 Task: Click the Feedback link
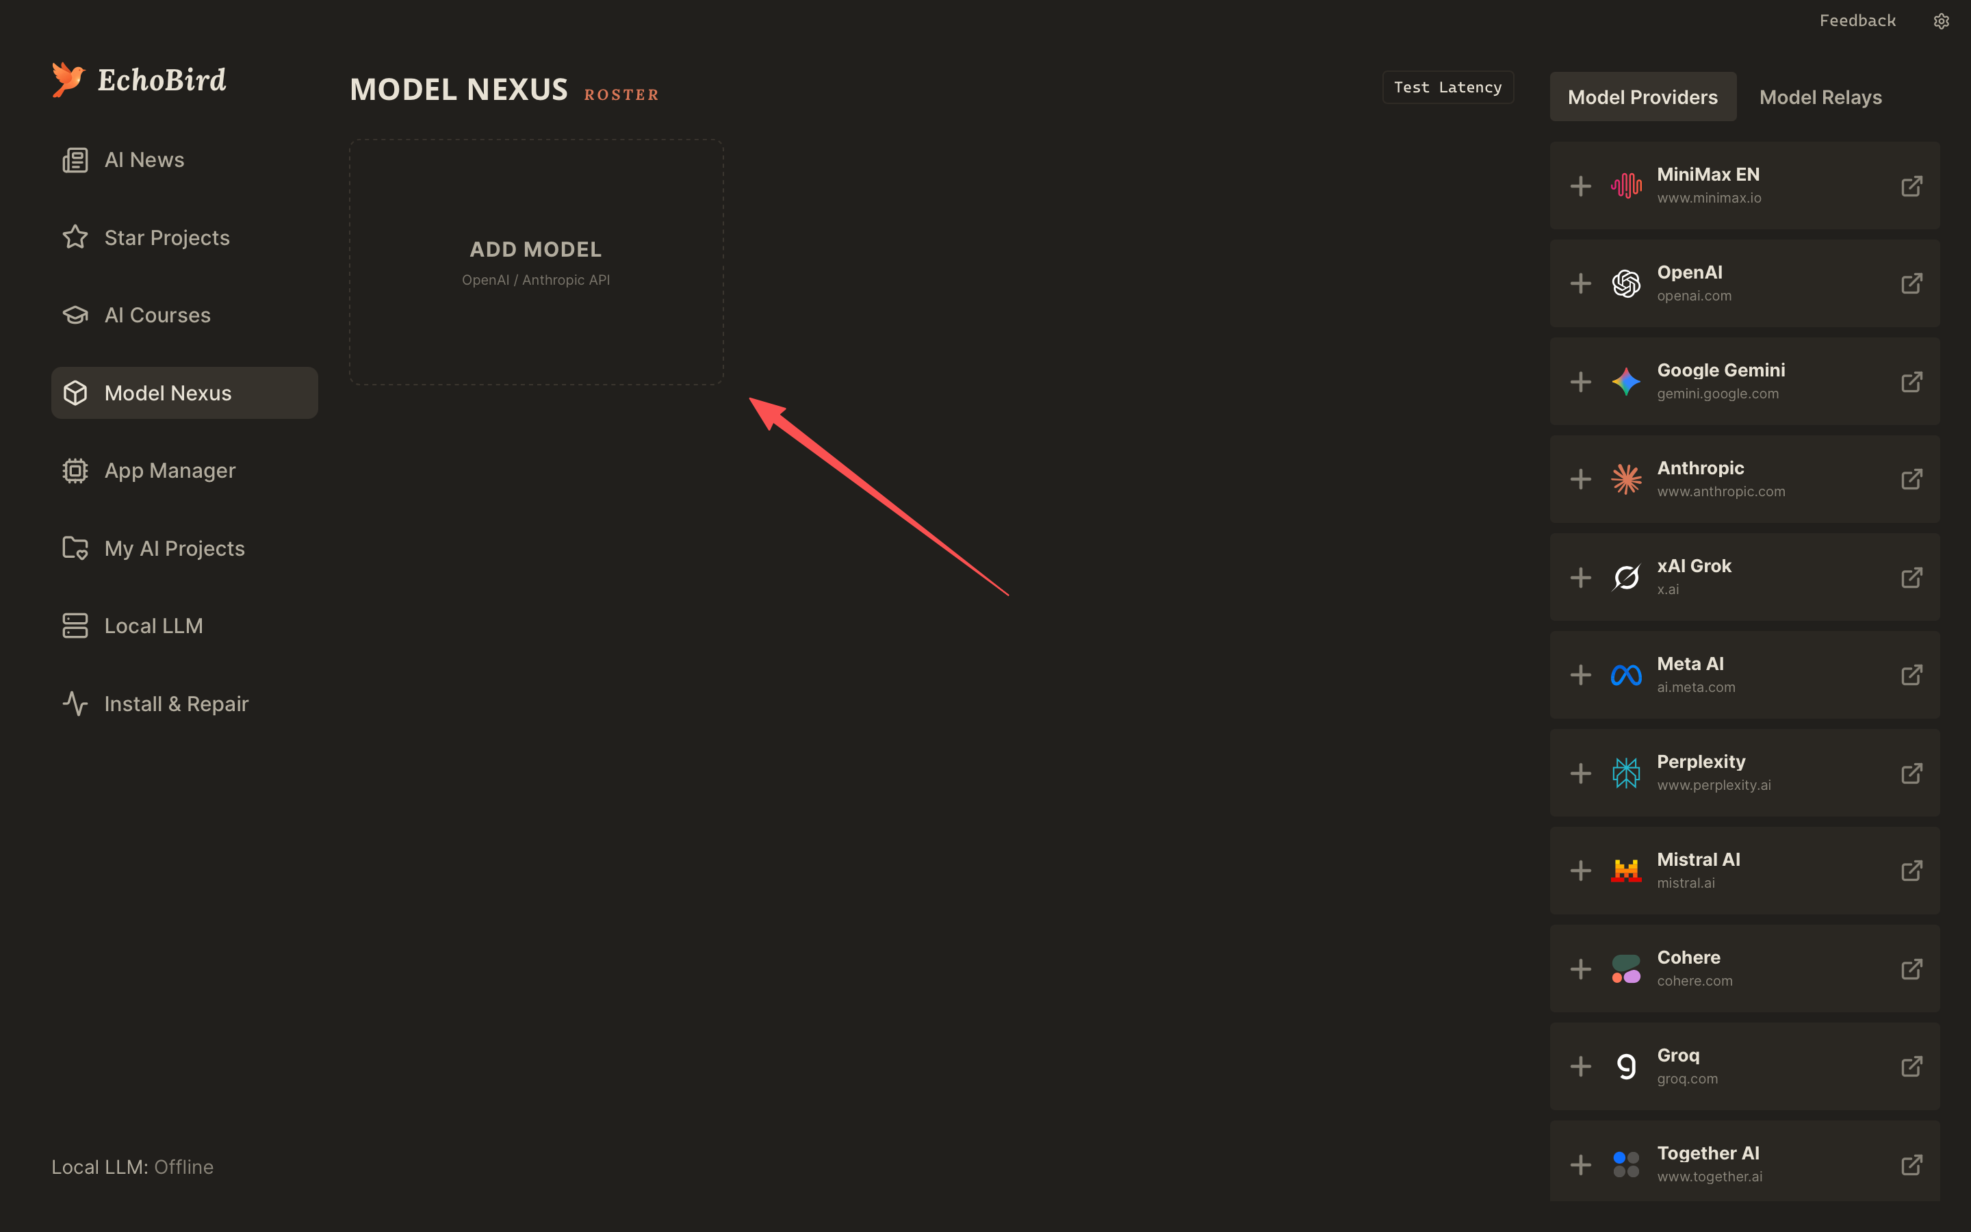1857,21
